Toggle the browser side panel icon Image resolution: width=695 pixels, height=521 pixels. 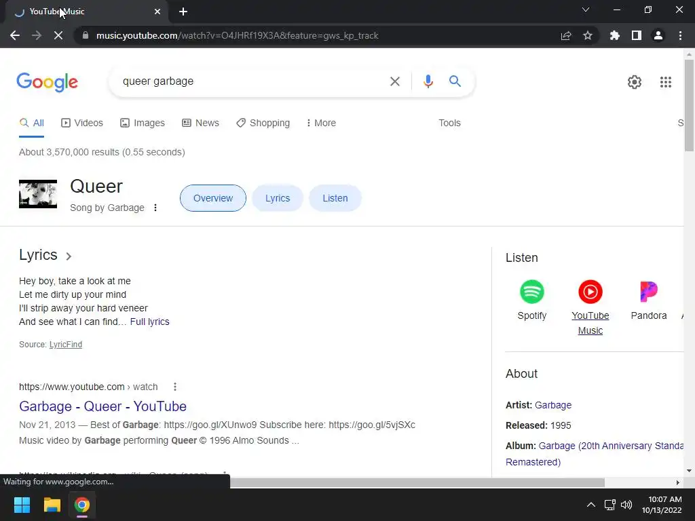637,35
